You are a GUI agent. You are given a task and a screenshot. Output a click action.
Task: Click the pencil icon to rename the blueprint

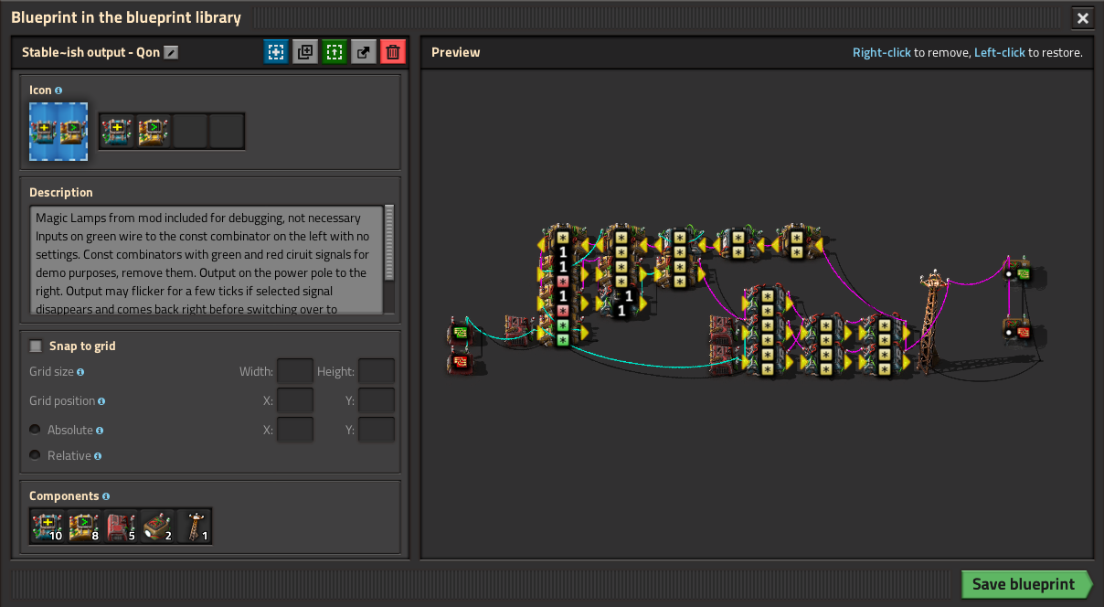coord(171,53)
